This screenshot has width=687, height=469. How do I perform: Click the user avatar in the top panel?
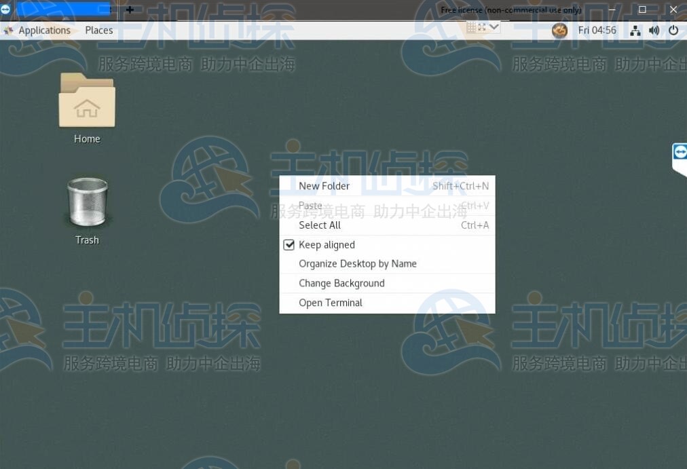[x=559, y=30]
